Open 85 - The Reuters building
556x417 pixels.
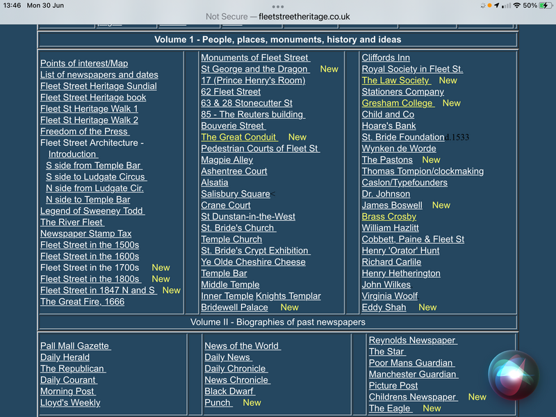253,115
